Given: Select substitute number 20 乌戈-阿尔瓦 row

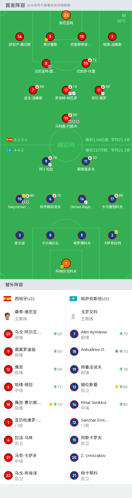Looking at the screenshot, I should [33, 334].
